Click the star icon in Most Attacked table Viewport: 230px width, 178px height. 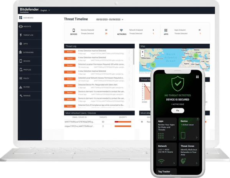click(x=142, y=122)
